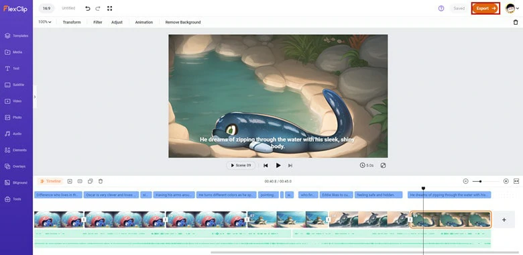Click the FlexClip logo
The height and width of the screenshot is (255, 523).
15,9
